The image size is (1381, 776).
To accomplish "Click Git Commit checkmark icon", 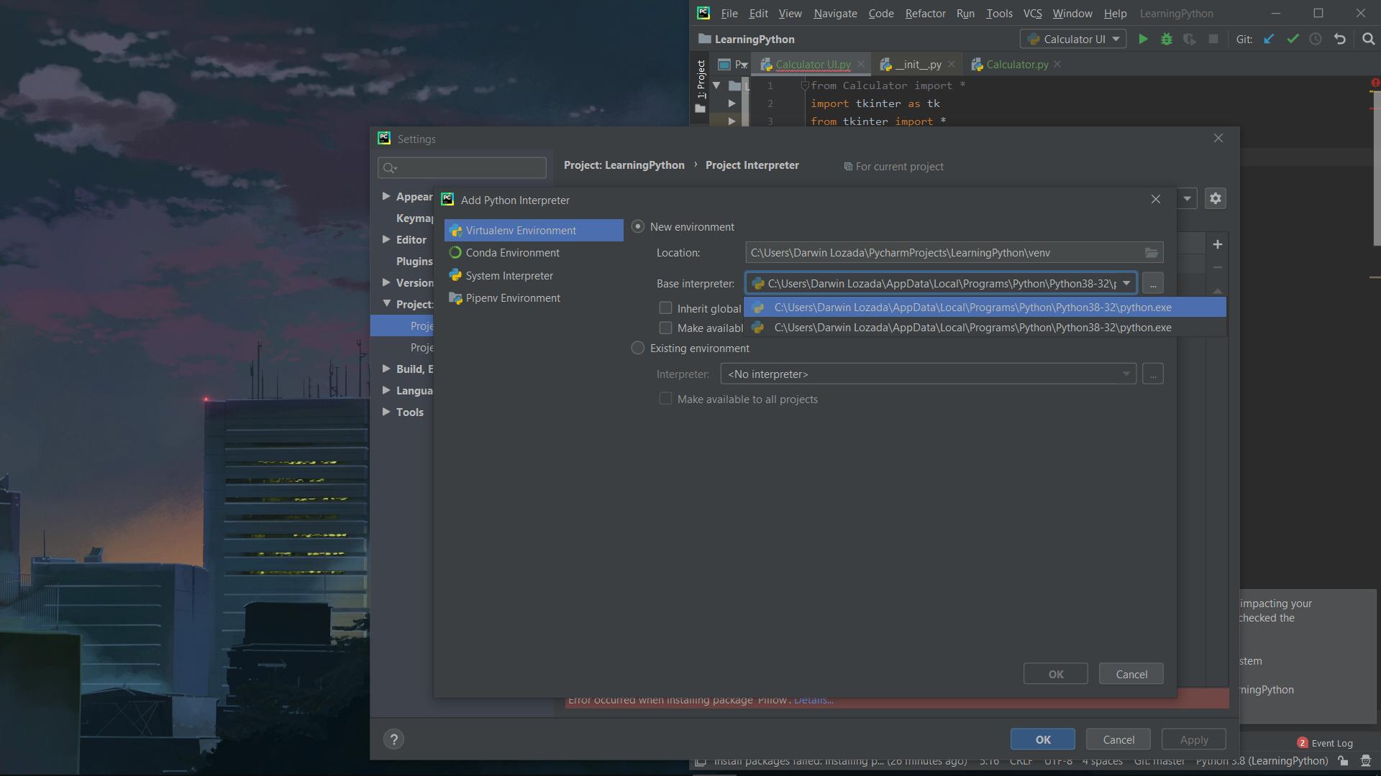I will point(1293,40).
